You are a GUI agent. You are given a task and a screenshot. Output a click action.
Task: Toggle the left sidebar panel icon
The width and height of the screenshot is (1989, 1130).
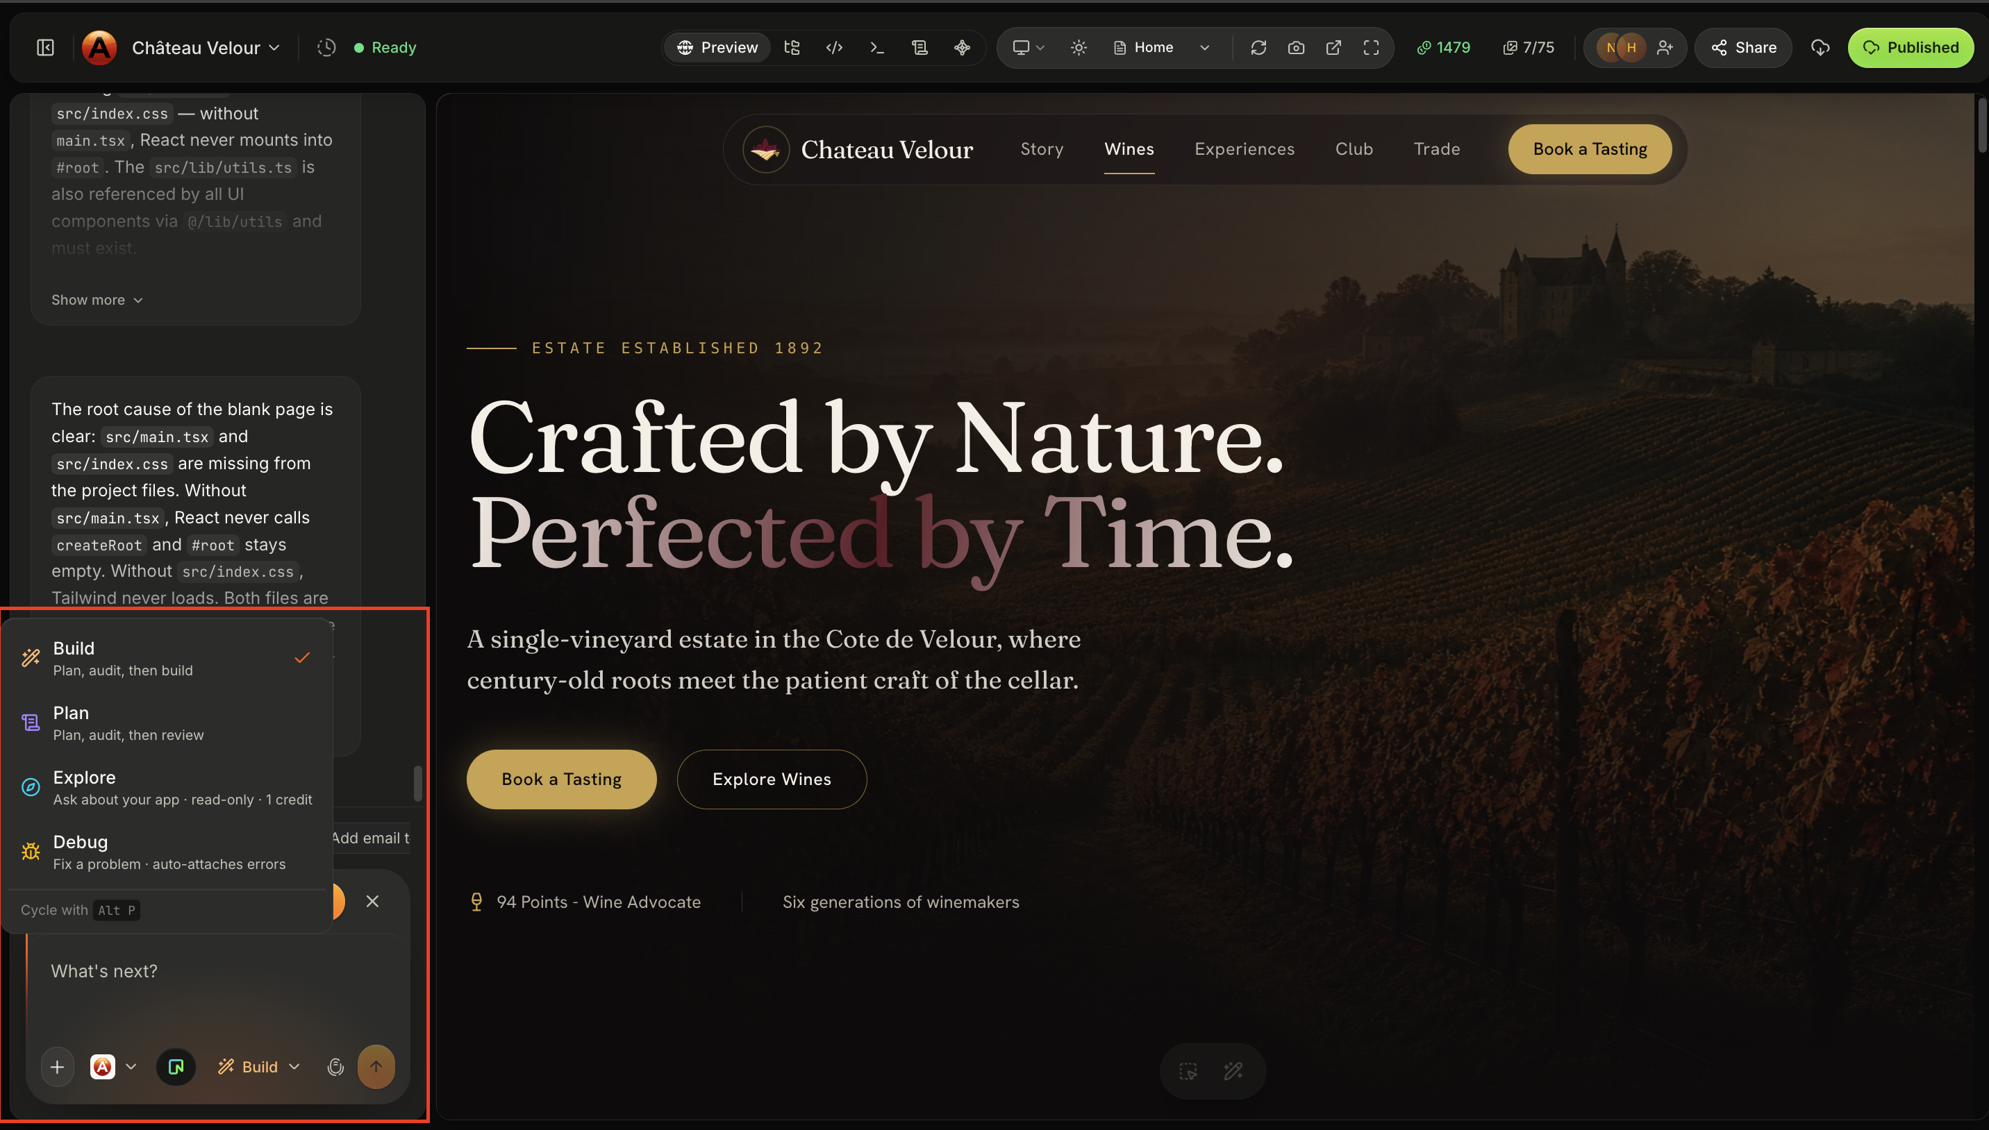click(x=46, y=47)
